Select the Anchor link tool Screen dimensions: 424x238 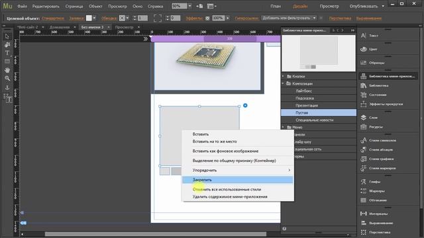point(7,87)
